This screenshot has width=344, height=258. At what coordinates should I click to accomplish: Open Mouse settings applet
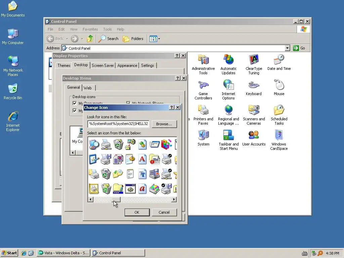point(279,88)
